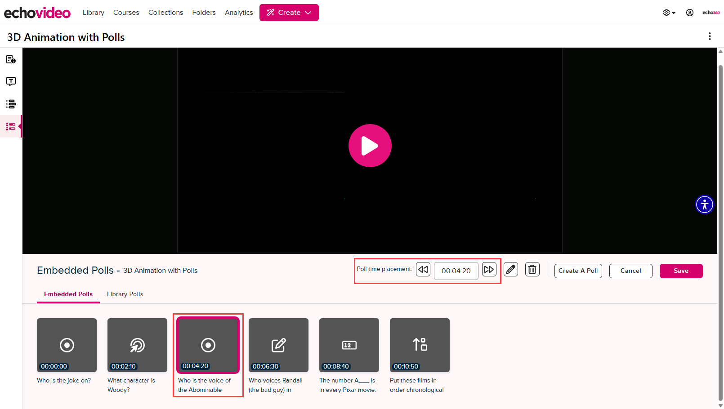
Task: Click the scrollbar down arrow
Action: pyautogui.click(x=720, y=405)
